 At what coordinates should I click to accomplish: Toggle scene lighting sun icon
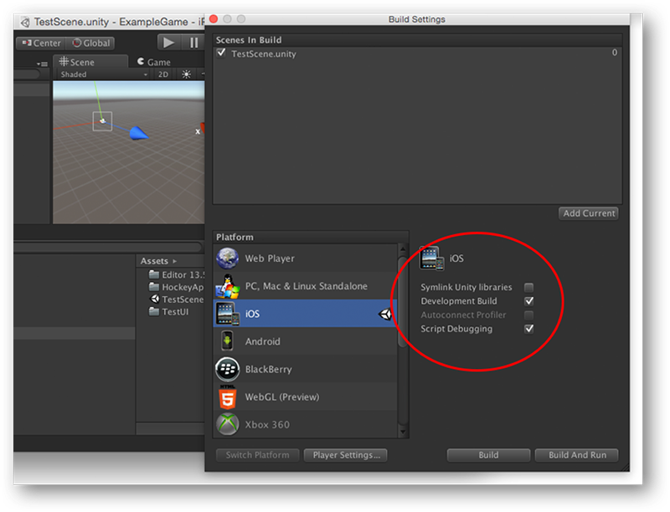[186, 74]
